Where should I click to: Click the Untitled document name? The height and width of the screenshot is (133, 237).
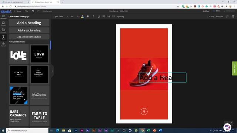click(206, 11)
